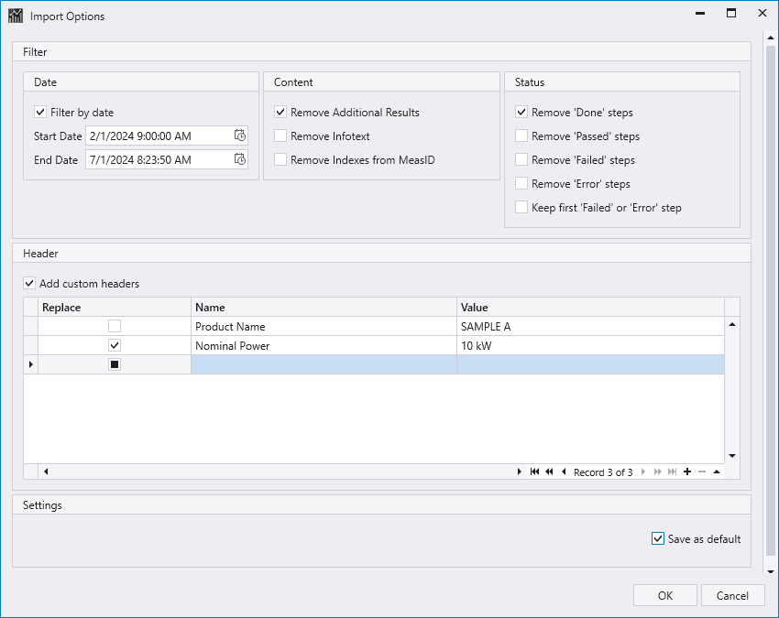
Task: Uncheck Replace for Nominal Power row
Action: tap(115, 345)
